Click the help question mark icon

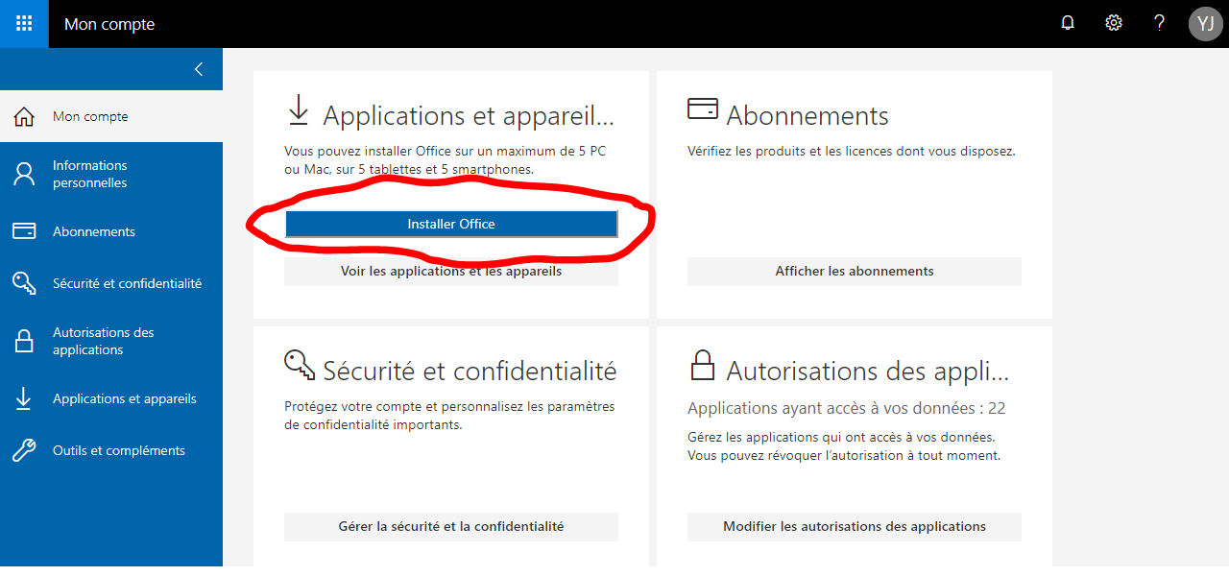(x=1159, y=24)
